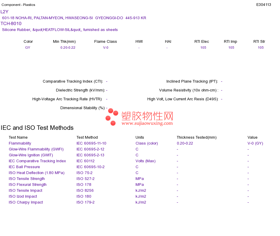The width and height of the screenshot is (280, 236).
Task: Select the RTI Elec value 105
Action: [x=203, y=47]
